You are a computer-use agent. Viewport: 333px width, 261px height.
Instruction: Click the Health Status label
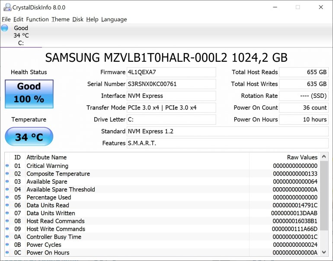tap(29, 72)
